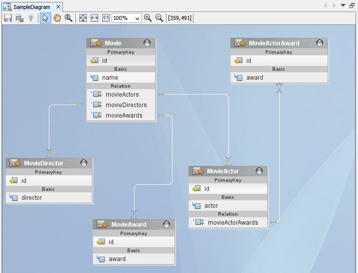Select the MovieActor actor attribute icon
358x273 pixels.
[x=196, y=206]
